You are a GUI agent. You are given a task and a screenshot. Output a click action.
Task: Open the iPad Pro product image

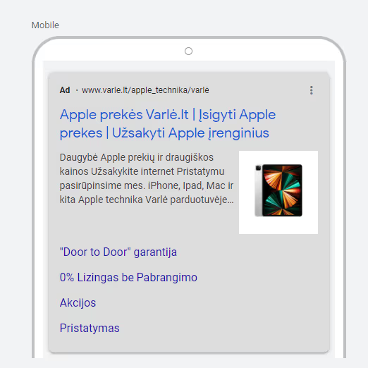(278, 192)
